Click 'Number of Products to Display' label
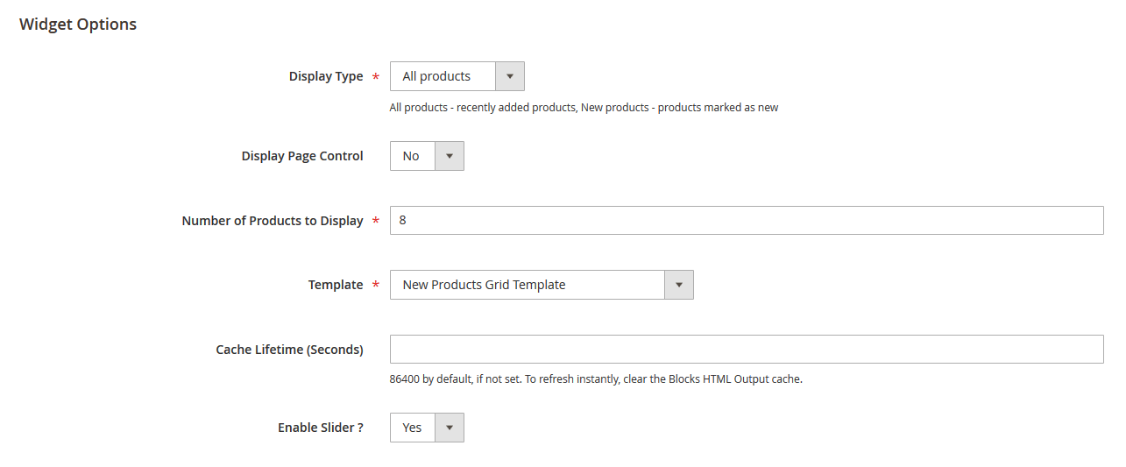1126x467 pixels. click(x=272, y=221)
